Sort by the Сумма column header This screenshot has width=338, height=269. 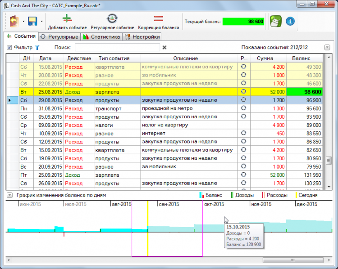(265, 58)
